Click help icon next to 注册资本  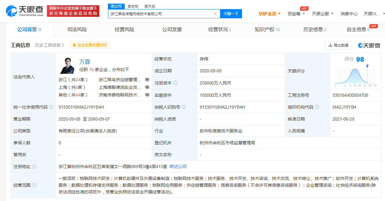(175, 83)
